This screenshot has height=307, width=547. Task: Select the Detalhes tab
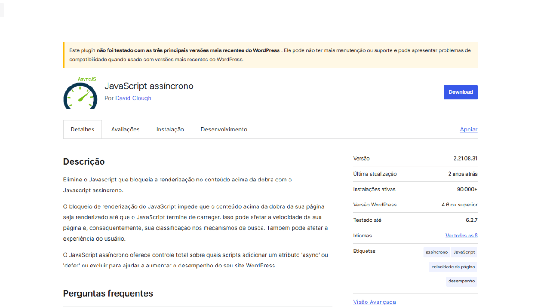point(83,130)
